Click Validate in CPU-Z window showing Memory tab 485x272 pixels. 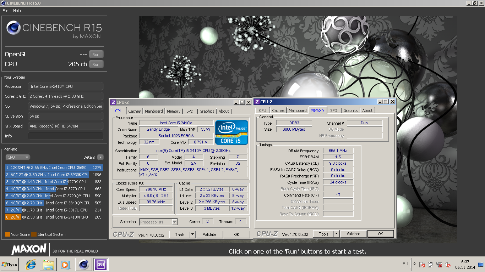(x=353, y=234)
